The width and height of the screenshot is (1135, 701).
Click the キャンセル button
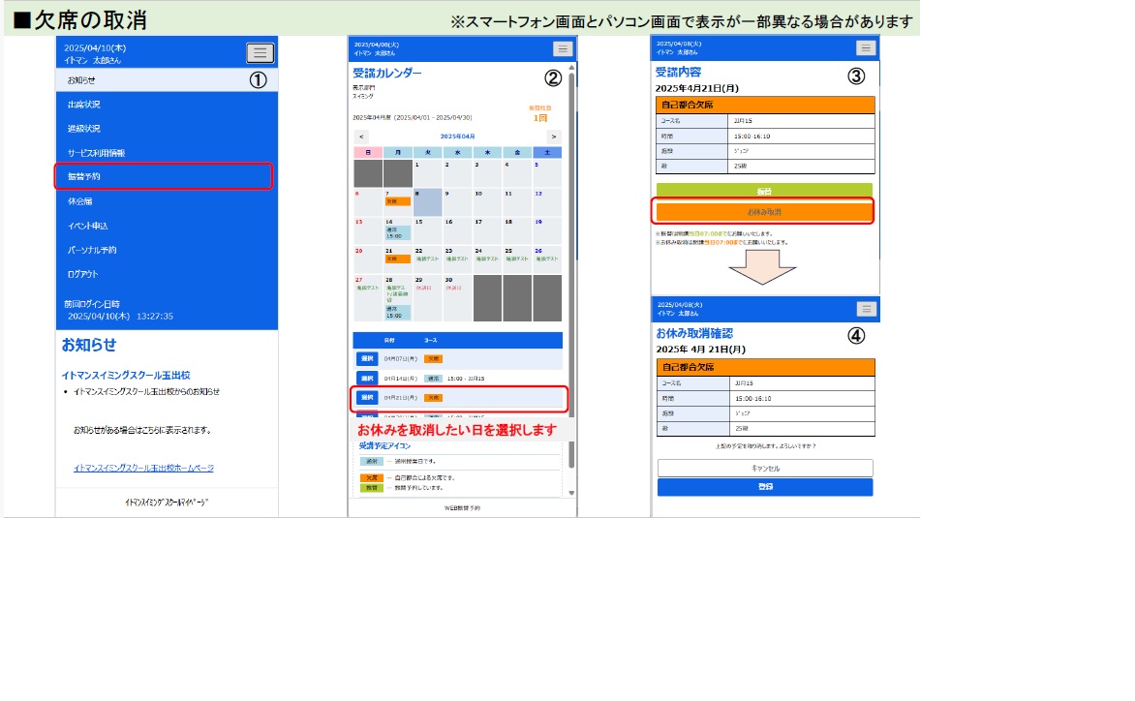click(x=765, y=468)
